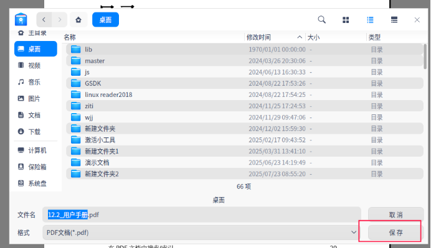Open 计算机 in the sidebar

click(x=36, y=150)
